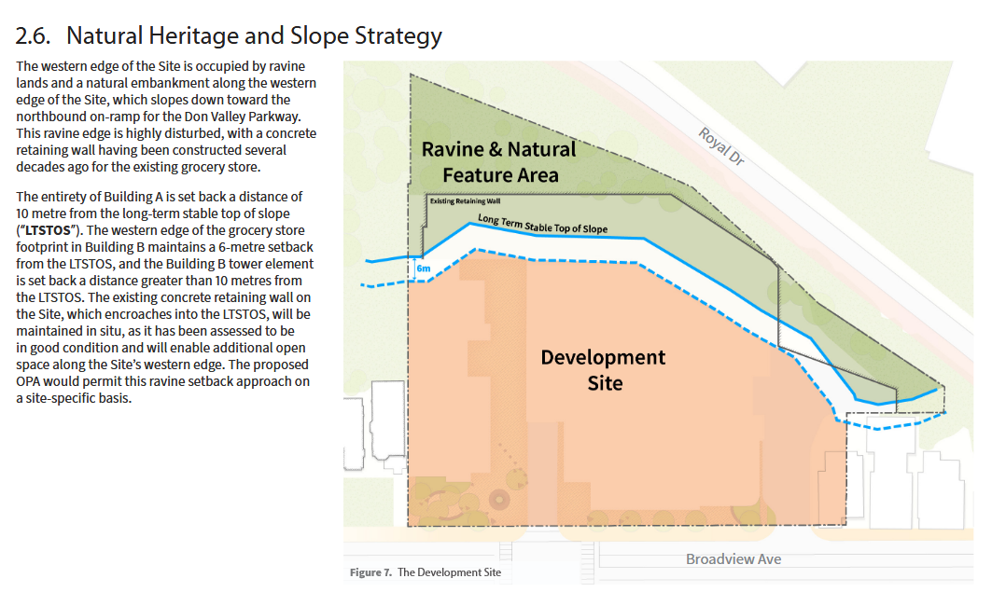This screenshot has height=606, width=992.
Task: Click the circular landscape feature in site corner
Action: pyautogui.click(x=499, y=499)
